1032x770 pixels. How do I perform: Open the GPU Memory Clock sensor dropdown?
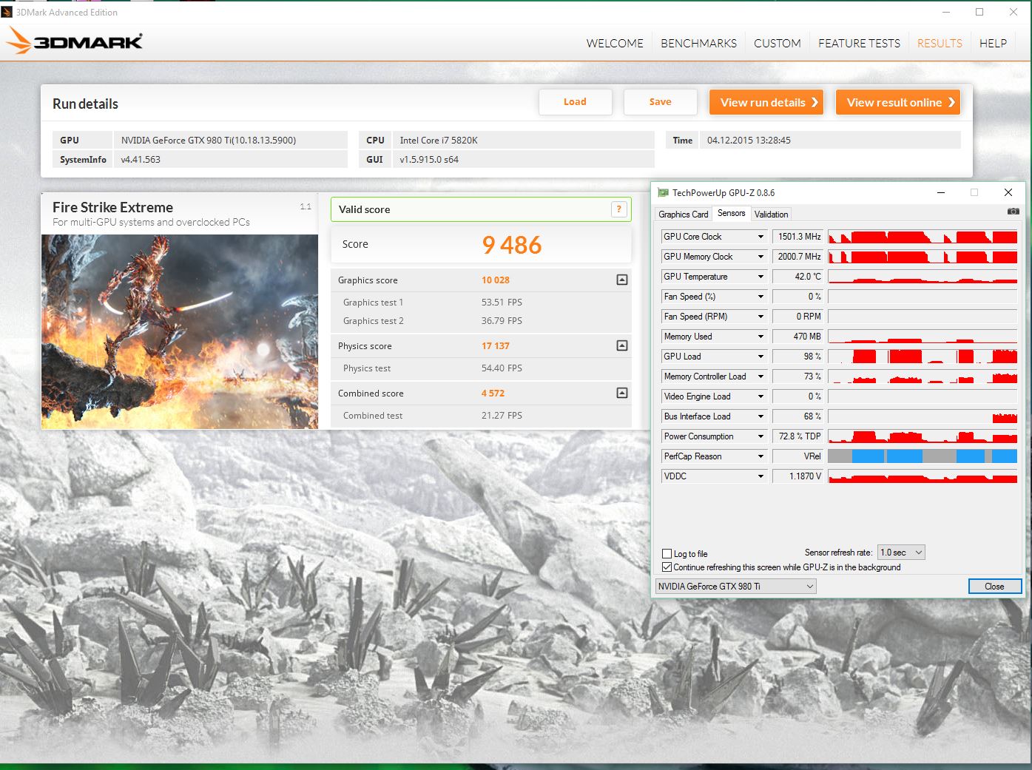(x=760, y=257)
